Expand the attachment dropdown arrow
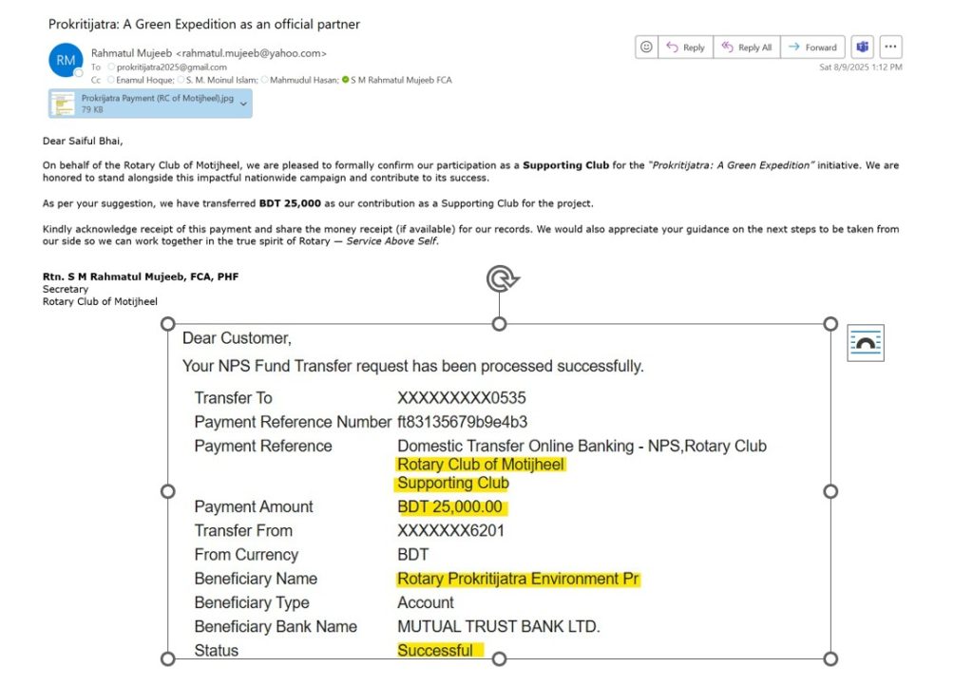 [x=244, y=104]
